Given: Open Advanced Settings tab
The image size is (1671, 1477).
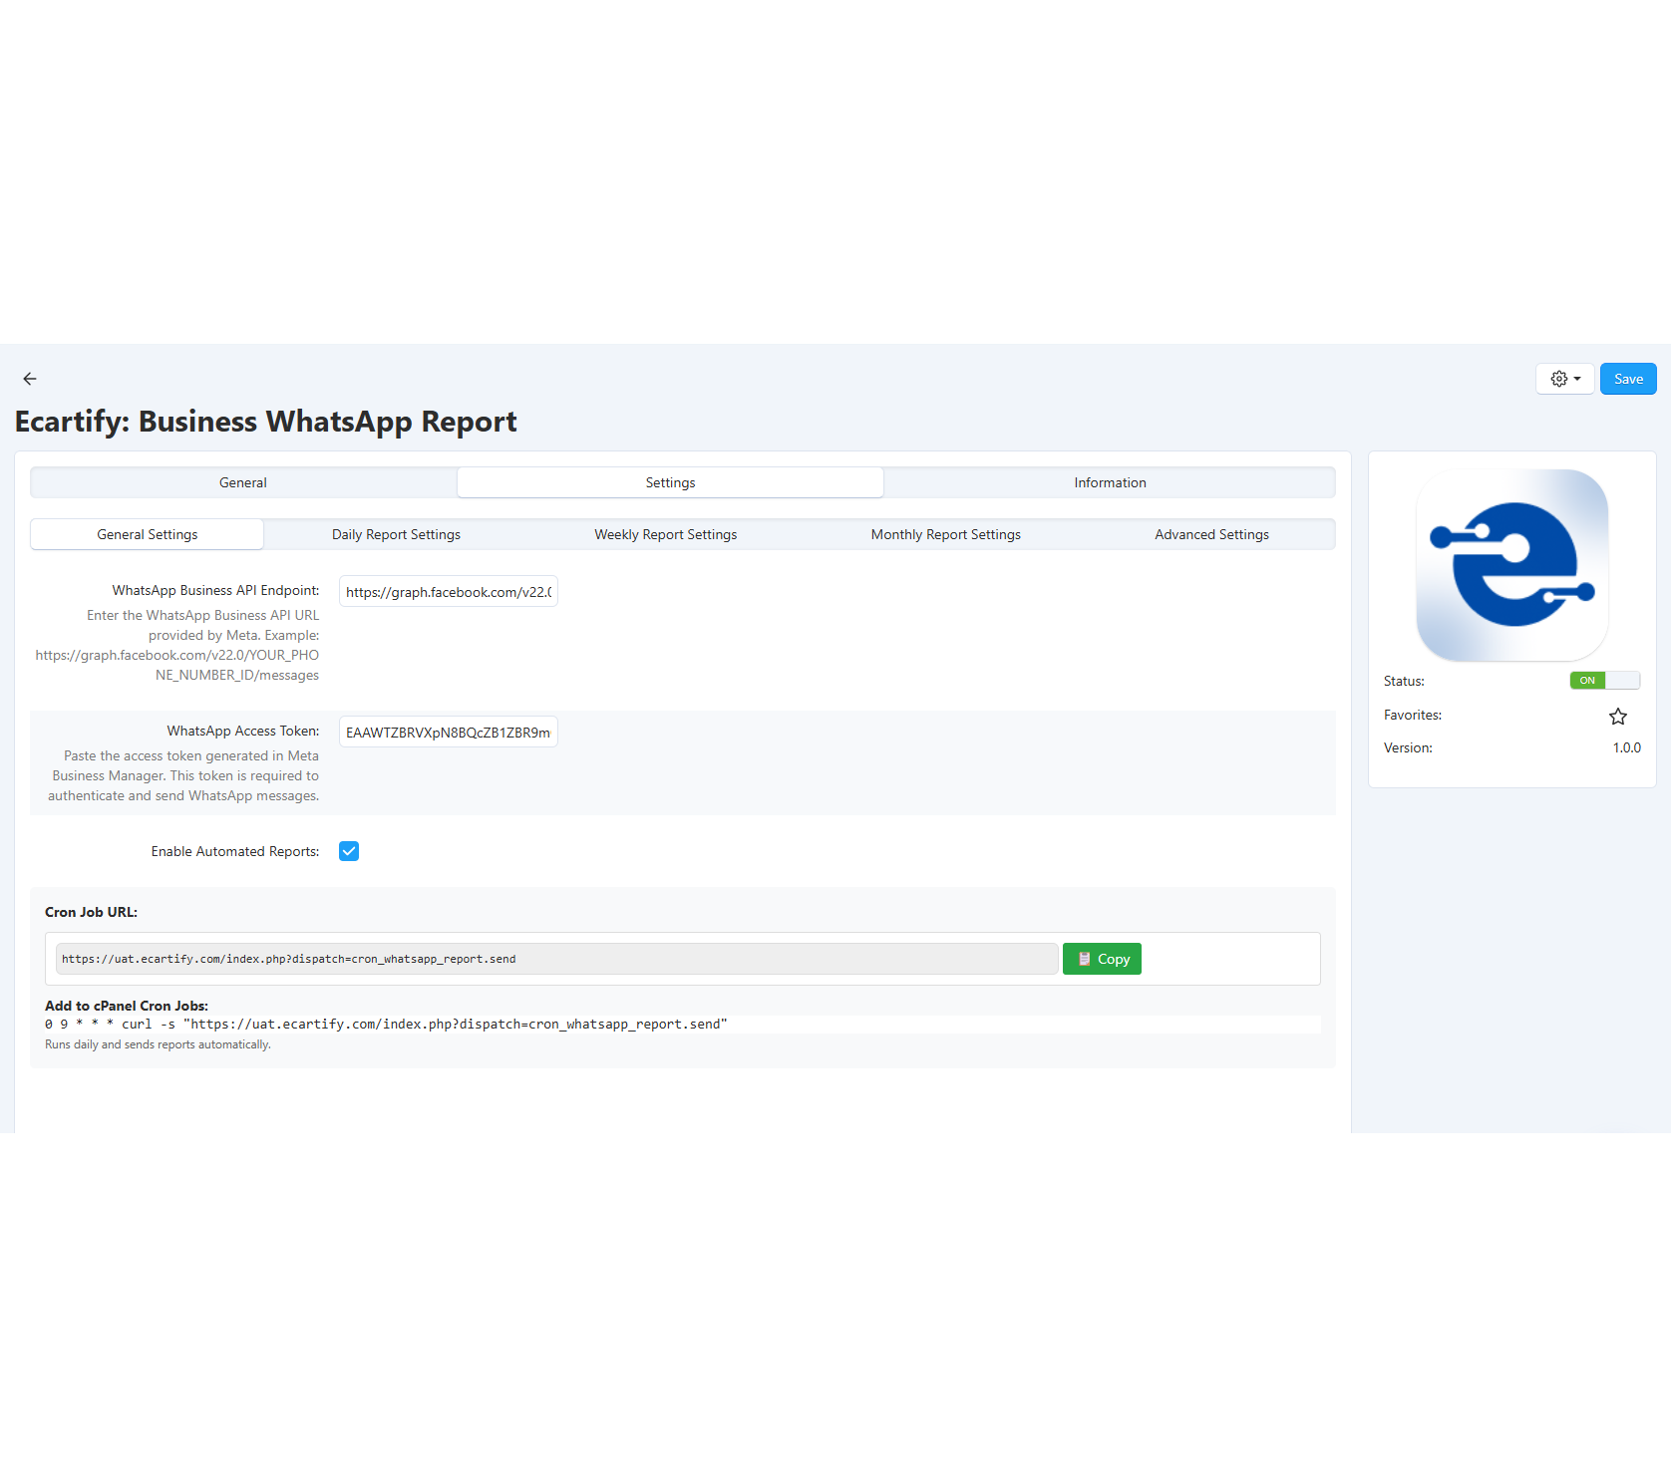Looking at the screenshot, I should (x=1211, y=534).
